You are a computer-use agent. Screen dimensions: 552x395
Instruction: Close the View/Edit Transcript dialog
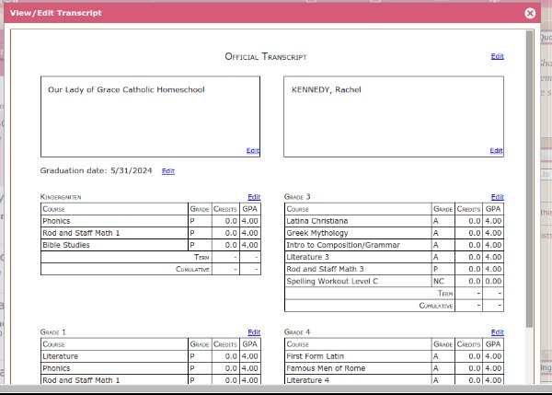pyautogui.click(x=530, y=14)
